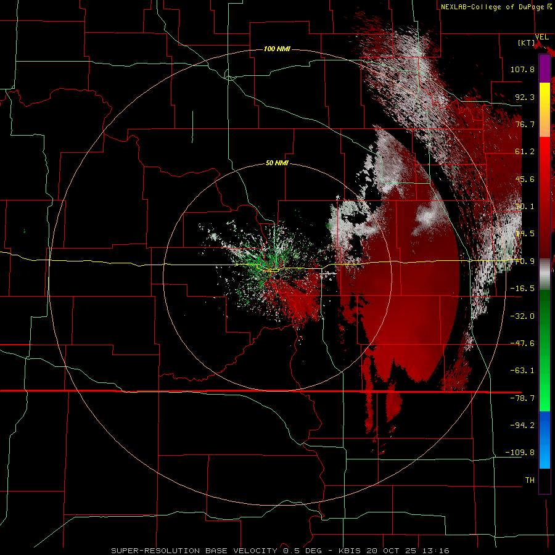Click the large red outbound velocity region

[x=407, y=294]
